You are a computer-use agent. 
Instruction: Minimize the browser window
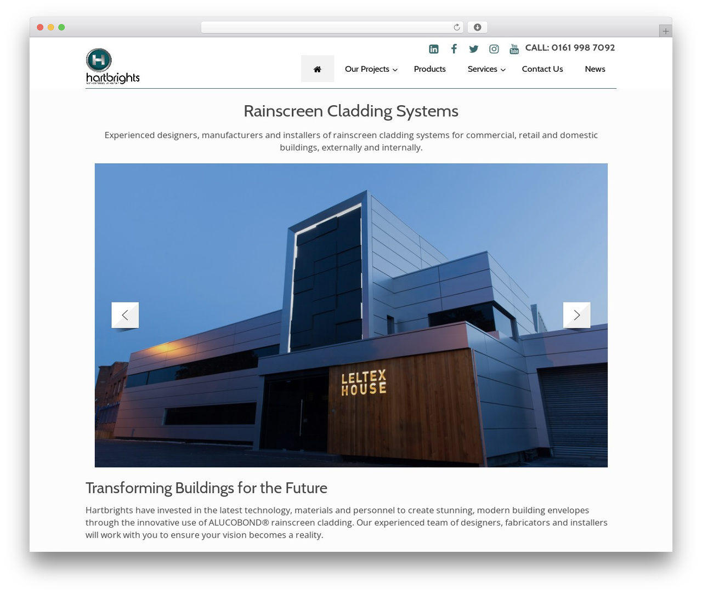pos(51,27)
